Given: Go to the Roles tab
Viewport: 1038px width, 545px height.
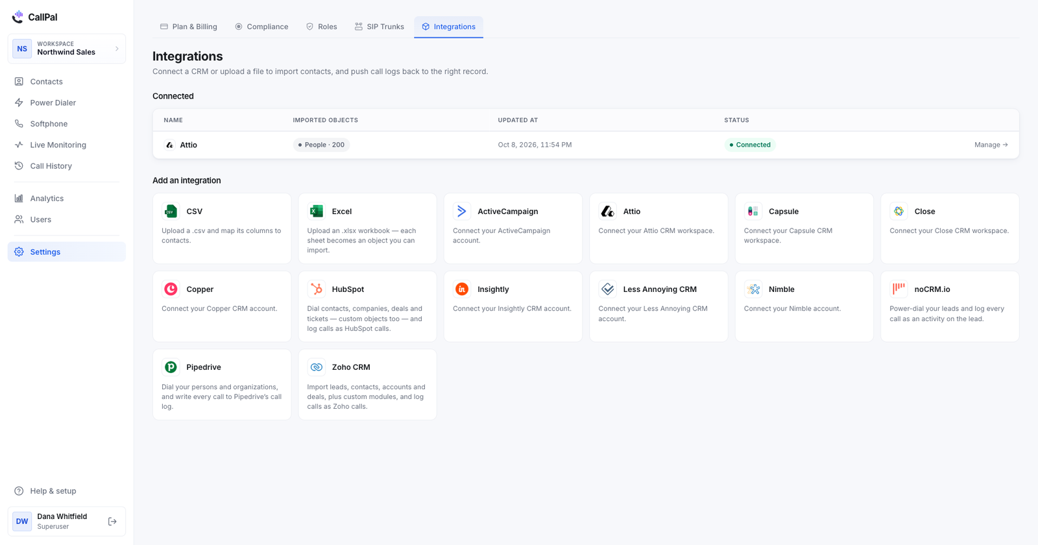Looking at the screenshot, I should coord(322,27).
